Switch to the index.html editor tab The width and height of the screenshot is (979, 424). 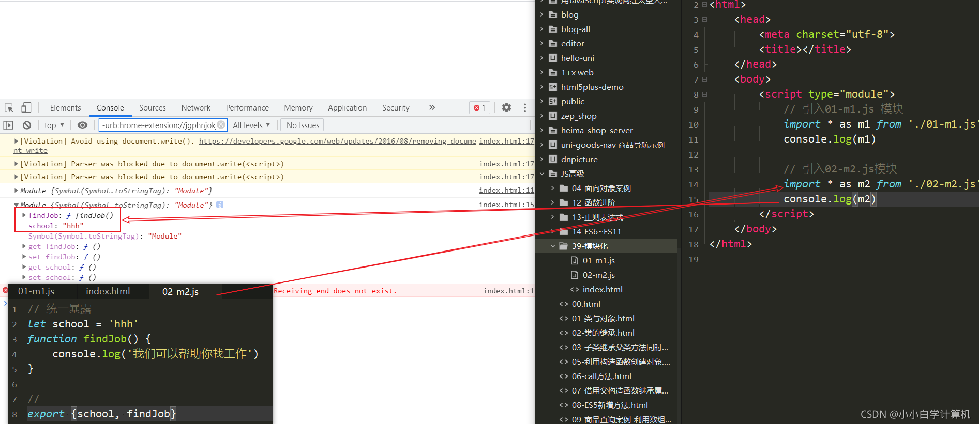tap(108, 291)
